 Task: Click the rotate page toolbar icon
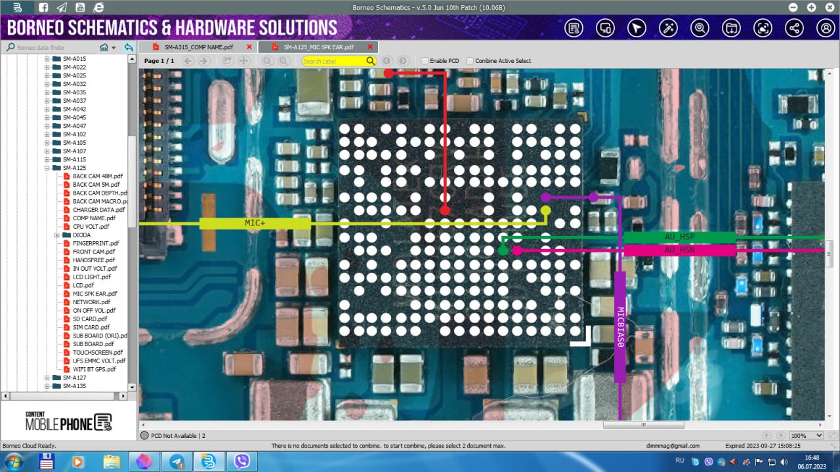click(x=228, y=61)
